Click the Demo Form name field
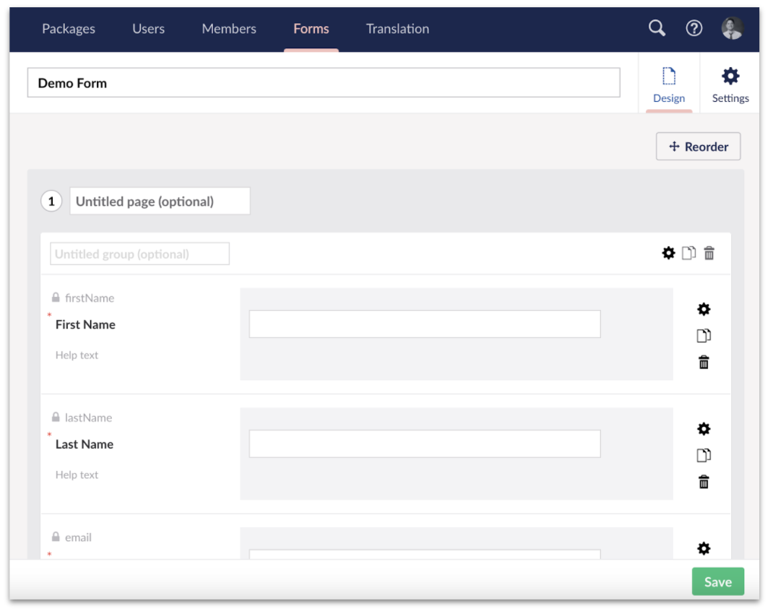 click(x=323, y=83)
